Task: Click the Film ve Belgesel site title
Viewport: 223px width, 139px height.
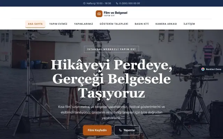Action: click(x=115, y=13)
